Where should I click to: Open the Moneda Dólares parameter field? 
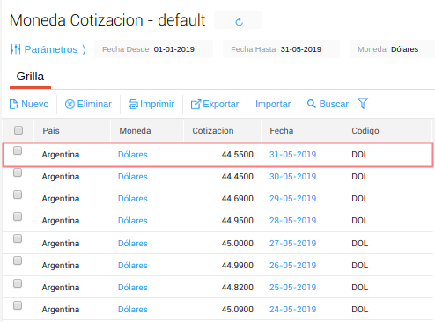point(392,49)
